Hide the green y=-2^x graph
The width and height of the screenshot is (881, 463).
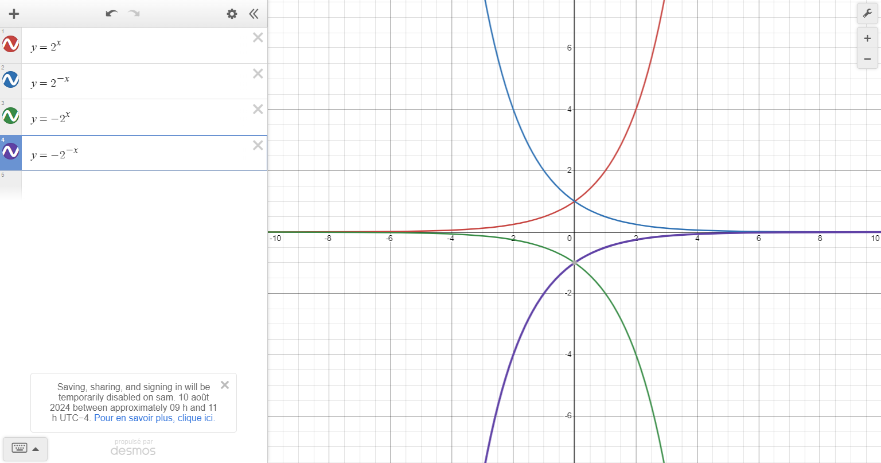point(10,115)
